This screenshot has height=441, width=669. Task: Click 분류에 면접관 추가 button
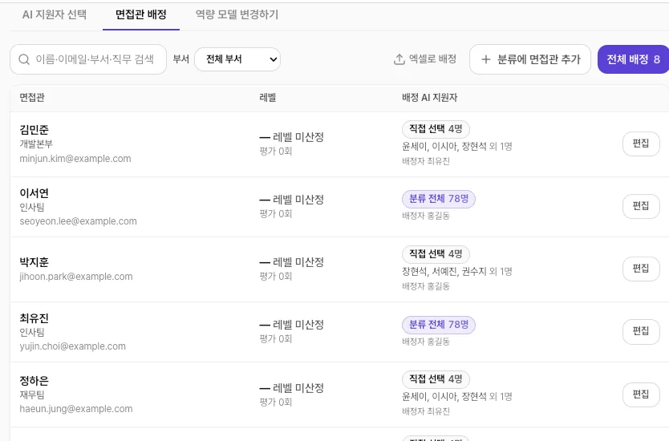[x=530, y=59]
